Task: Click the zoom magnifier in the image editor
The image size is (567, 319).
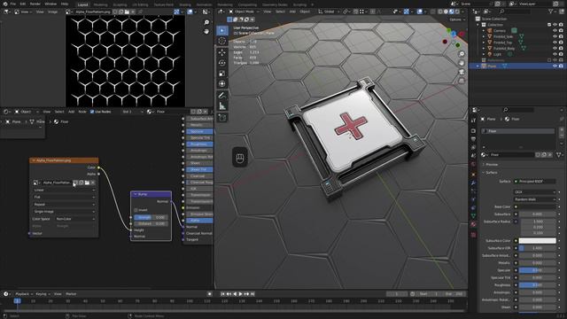Action: pos(206,22)
